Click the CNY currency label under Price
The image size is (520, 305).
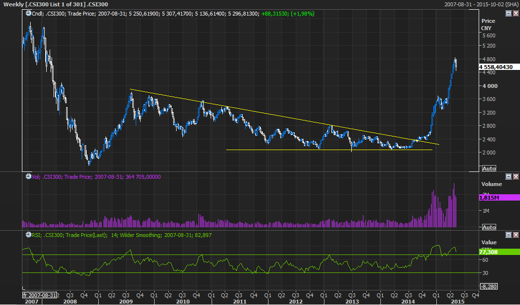(x=486, y=28)
